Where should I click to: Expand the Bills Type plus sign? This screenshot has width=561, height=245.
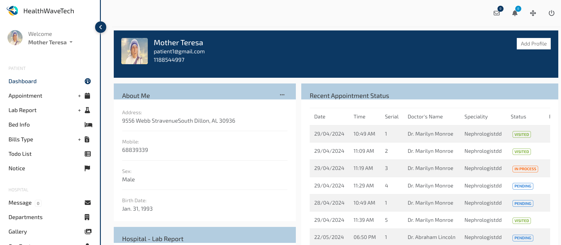[79, 140]
